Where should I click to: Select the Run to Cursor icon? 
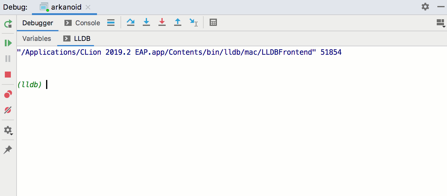tap(193, 23)
